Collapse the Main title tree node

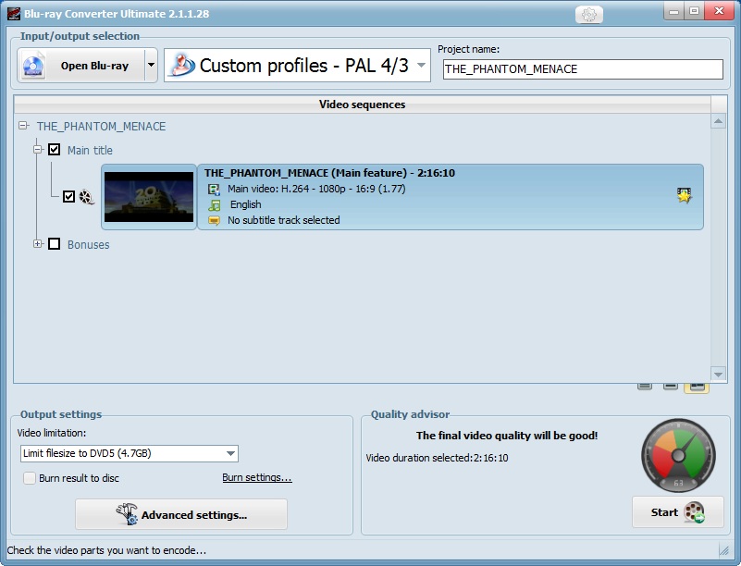coord(38,150)
